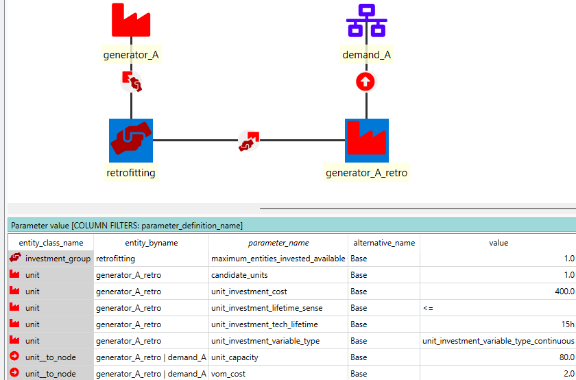Select the 15h tech lifetime value cell
The image size is (576, 380).
499,324
